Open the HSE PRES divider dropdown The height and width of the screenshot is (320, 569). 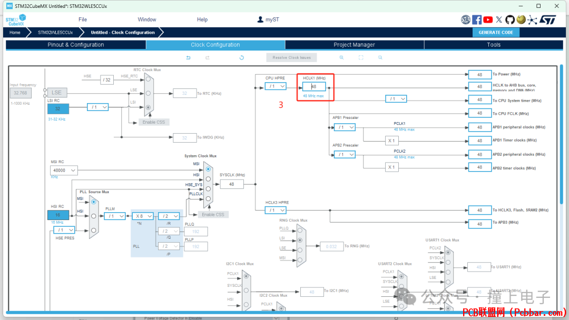[64, 230]
